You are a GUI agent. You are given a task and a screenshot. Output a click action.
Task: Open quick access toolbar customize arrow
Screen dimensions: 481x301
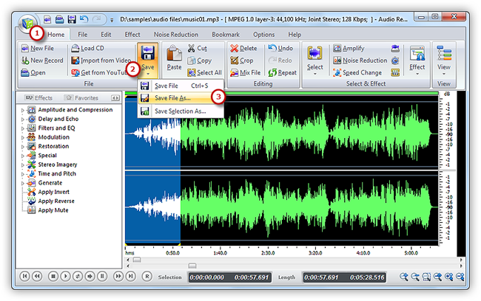click(x=112, y=21)
